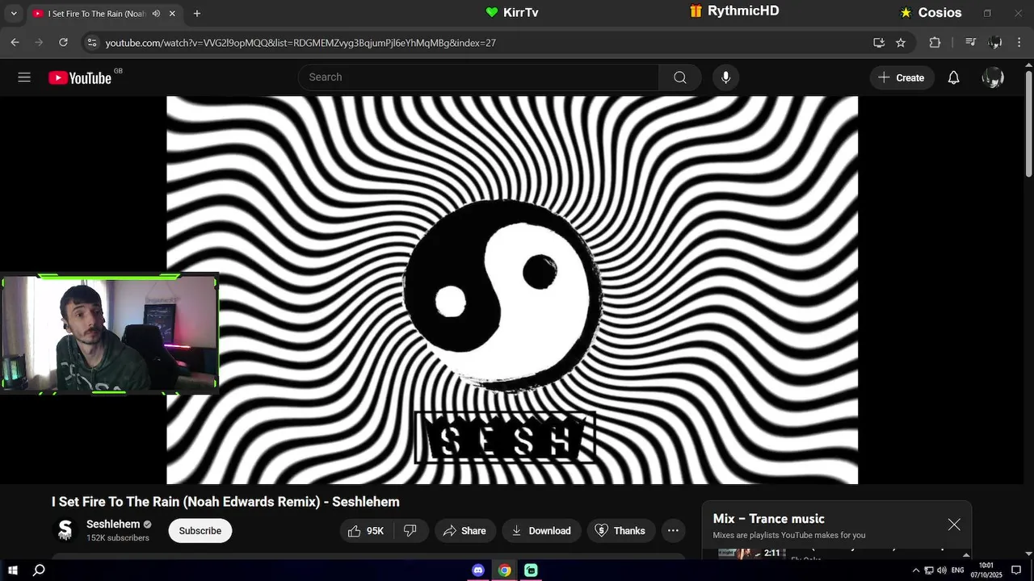The width and height of the screenshot is (1034, 581).
Task: Open volume control in system tray
Action: point(942,571)
